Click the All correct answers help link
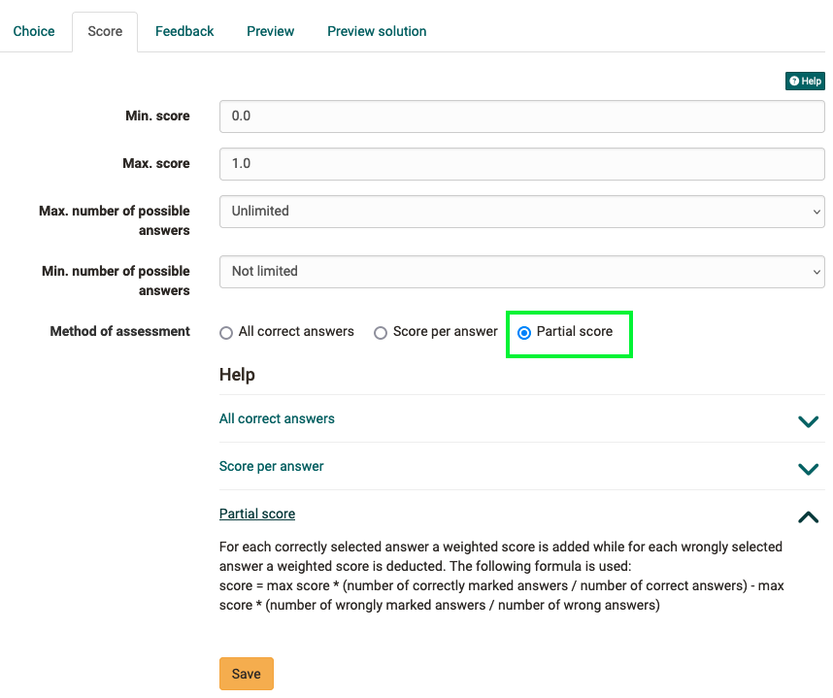This screenshot has width=833, height=698. [x=277, y=418]
